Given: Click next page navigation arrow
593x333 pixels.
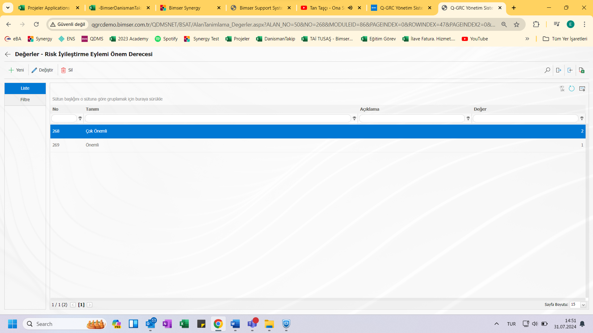Looking at the screenshot, I should [x=90, y=305].
